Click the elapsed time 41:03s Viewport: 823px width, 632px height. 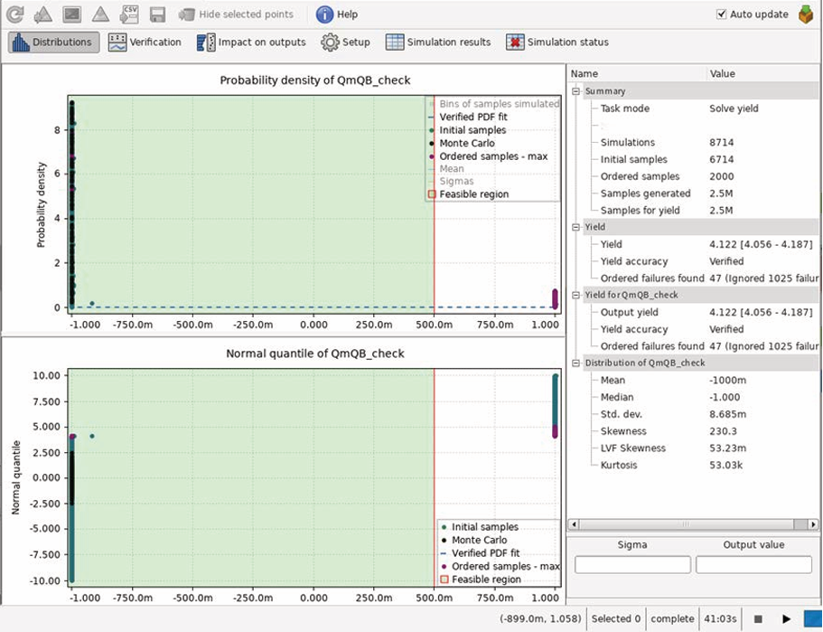tap(722, 618)
